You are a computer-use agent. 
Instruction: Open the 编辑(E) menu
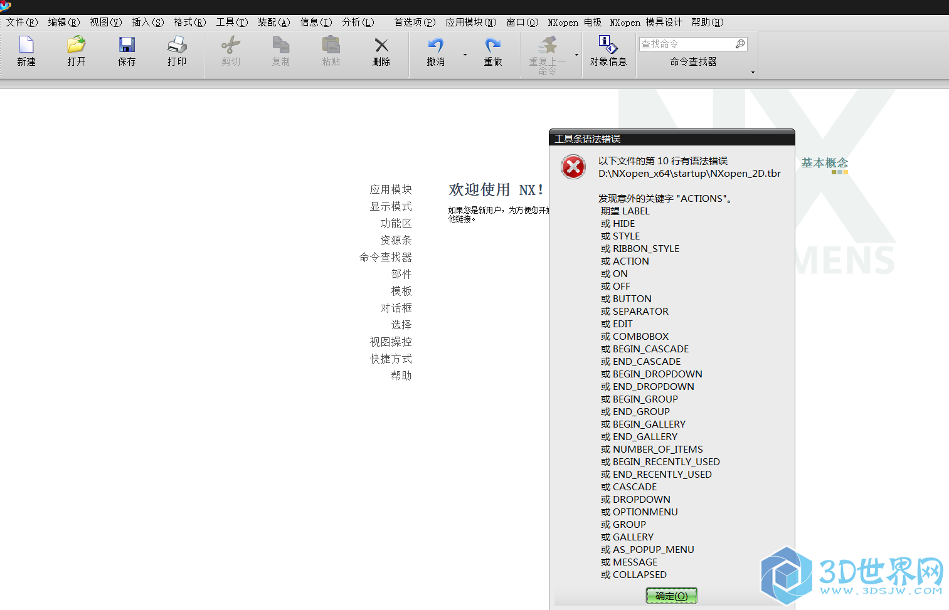64,23
